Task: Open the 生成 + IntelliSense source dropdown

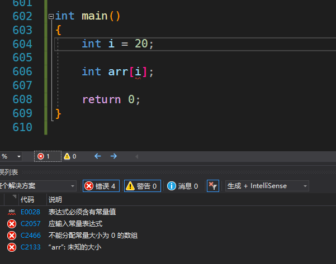Action: [x=267, y=186]
